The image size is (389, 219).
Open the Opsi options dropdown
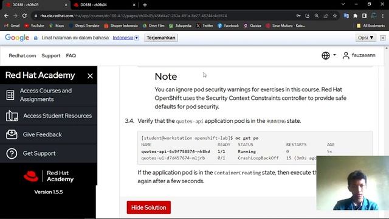(x=365, y=38)
